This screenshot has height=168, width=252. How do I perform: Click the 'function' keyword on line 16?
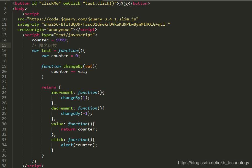click(x=68, y=51)
